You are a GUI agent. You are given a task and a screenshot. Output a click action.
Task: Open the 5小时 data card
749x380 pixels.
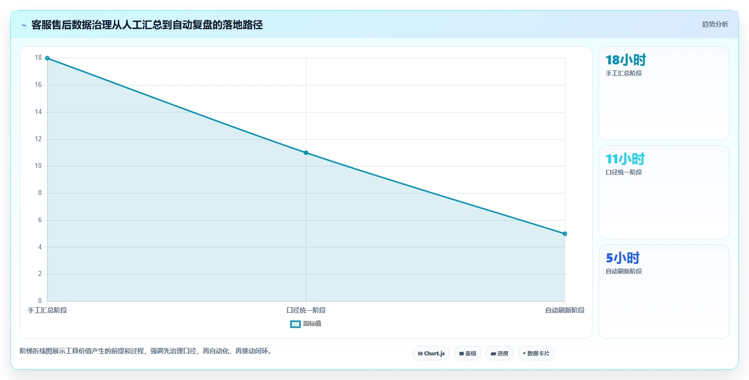click(663, 291)
